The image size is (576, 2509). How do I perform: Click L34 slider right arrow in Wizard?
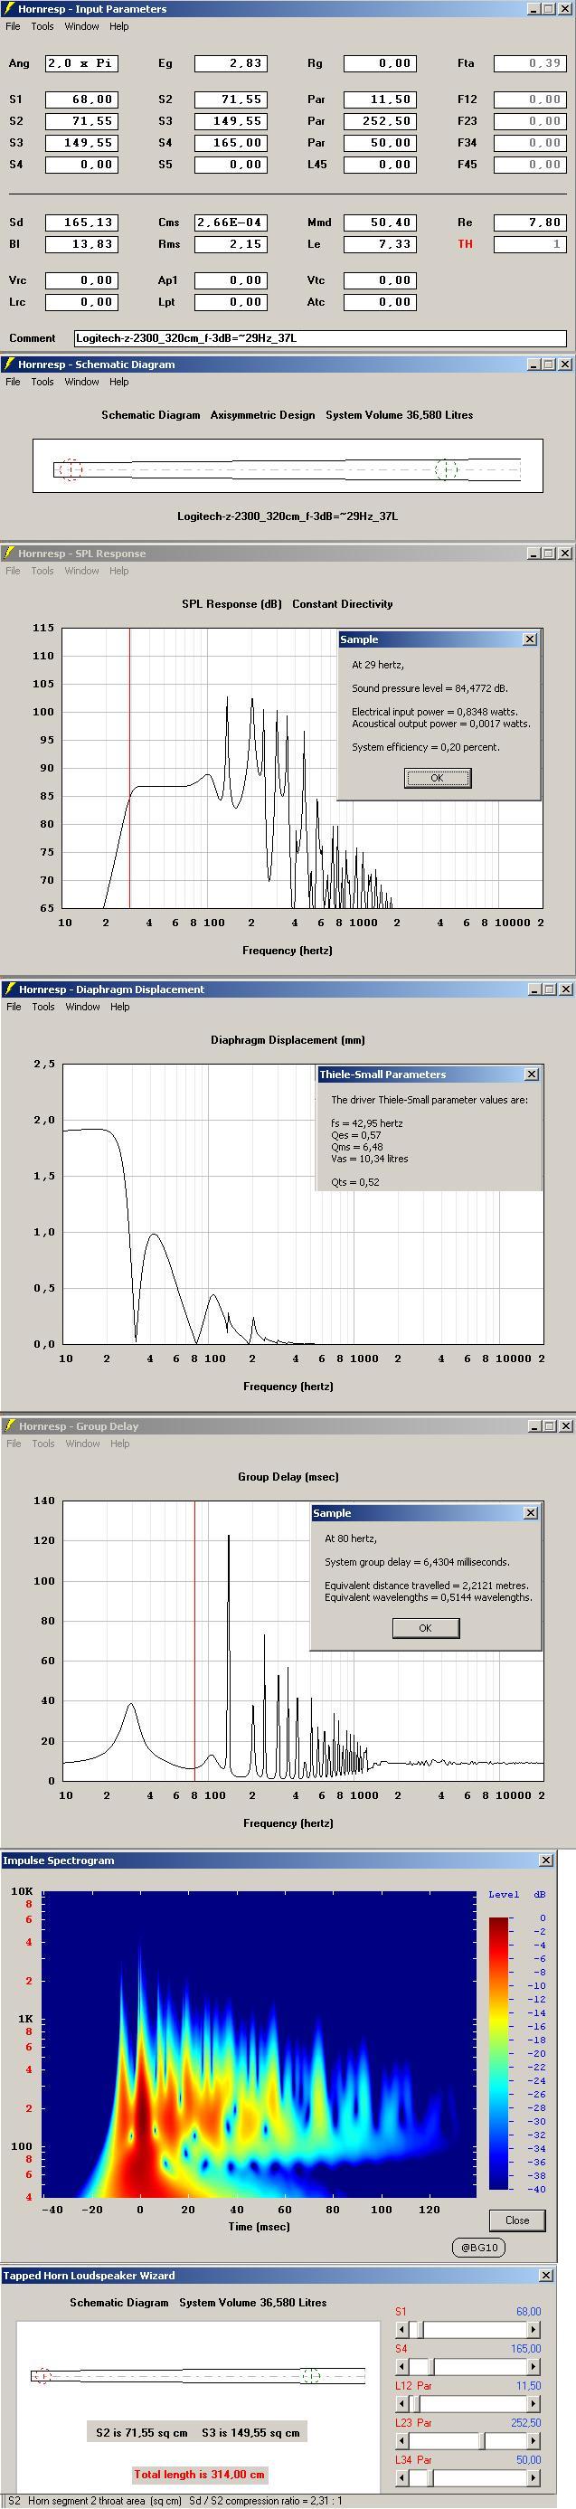pos(534,2478)
